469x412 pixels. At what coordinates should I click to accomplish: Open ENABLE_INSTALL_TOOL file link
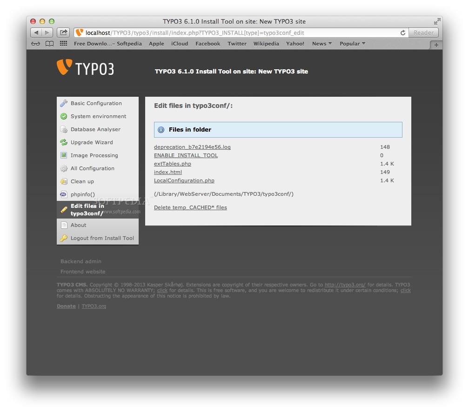(186, 155)
